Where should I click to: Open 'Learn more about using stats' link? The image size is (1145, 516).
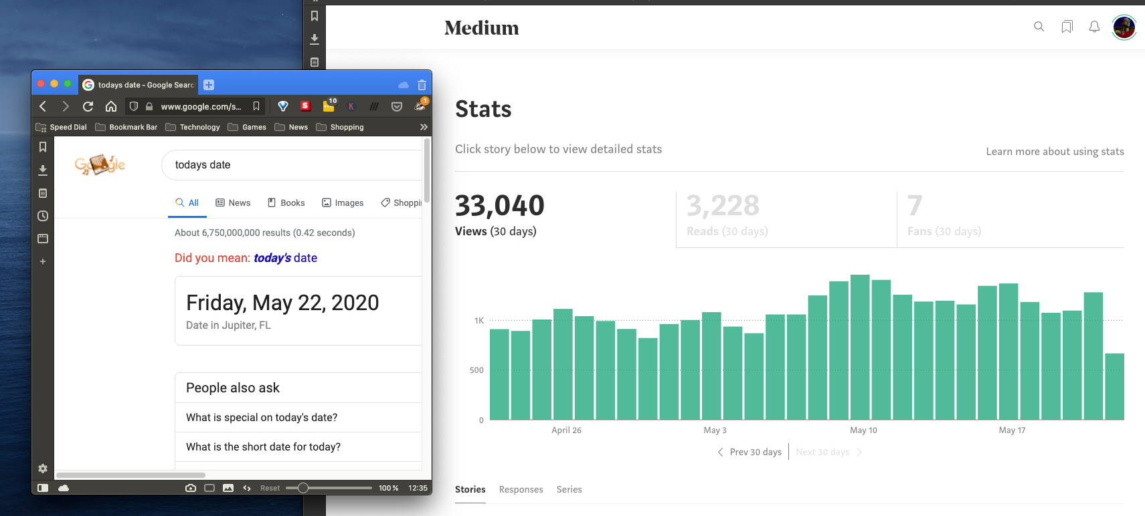pos(1055,152)
